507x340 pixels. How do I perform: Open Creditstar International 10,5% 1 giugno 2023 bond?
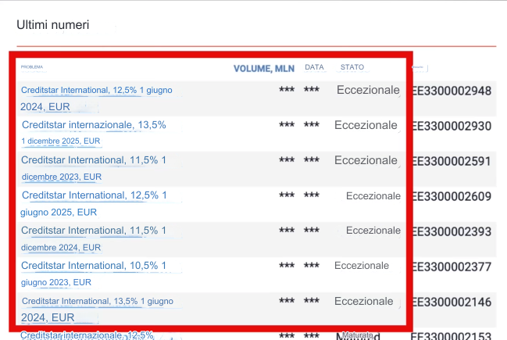point(94,274)
